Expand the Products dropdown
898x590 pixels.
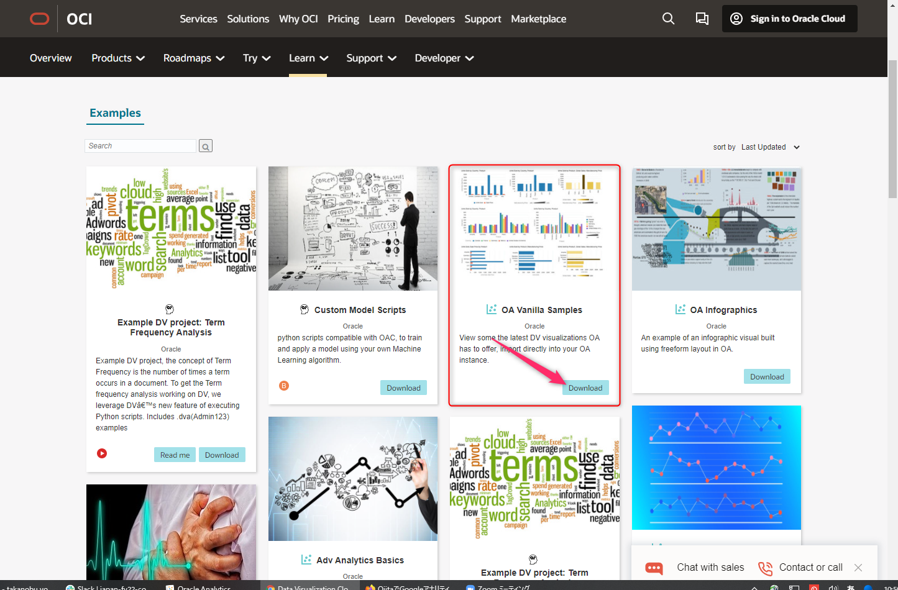click(118, 58)
